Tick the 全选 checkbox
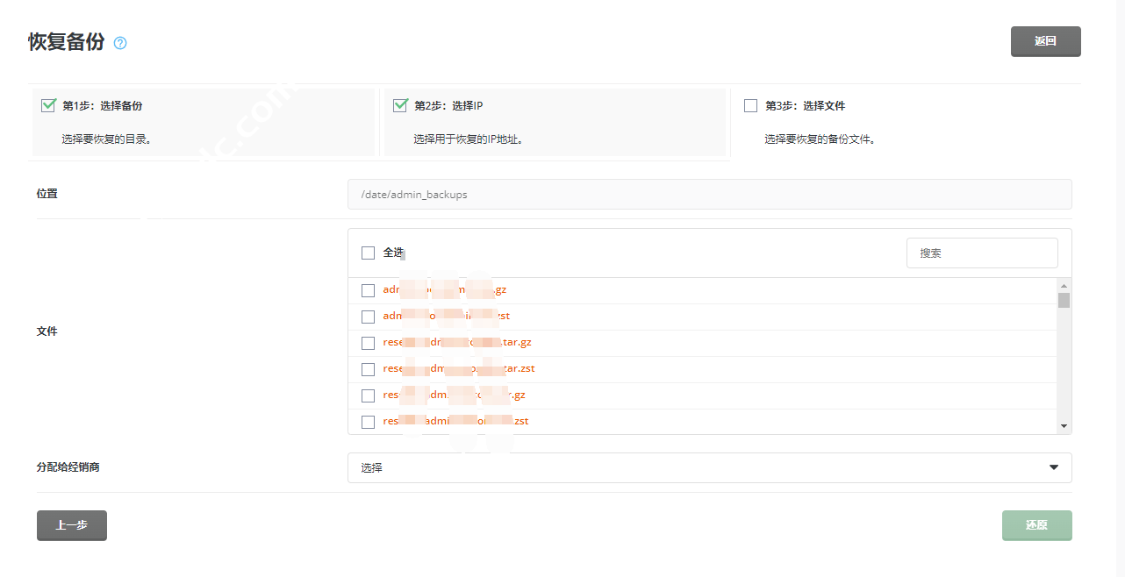 pyautogui.click(x=368, y=253)
